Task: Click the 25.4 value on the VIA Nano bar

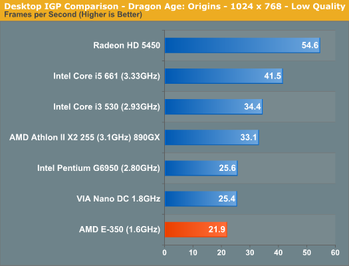Action: point(227,199)
